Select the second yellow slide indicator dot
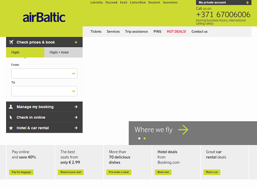This screenshot has width=257, height=188. (144, 138)
